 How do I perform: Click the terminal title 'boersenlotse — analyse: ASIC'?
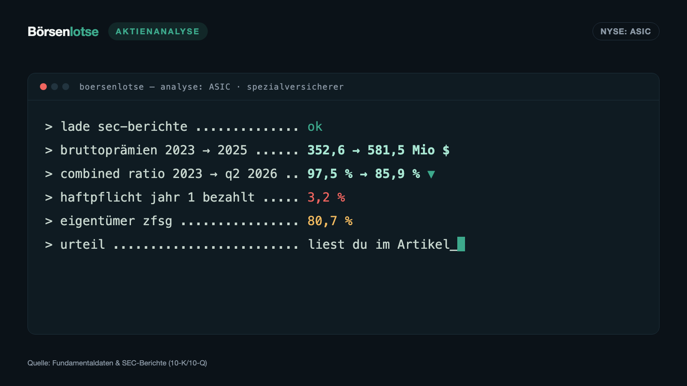[x=155, y=87]
